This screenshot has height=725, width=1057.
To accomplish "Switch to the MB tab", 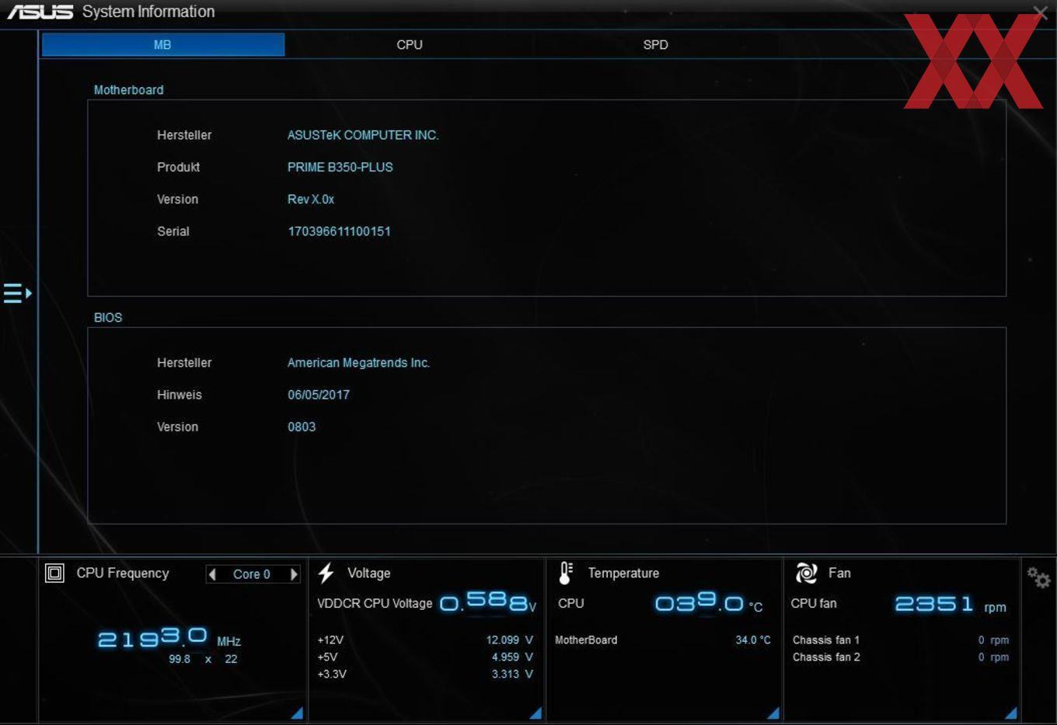I will point(163,44).
